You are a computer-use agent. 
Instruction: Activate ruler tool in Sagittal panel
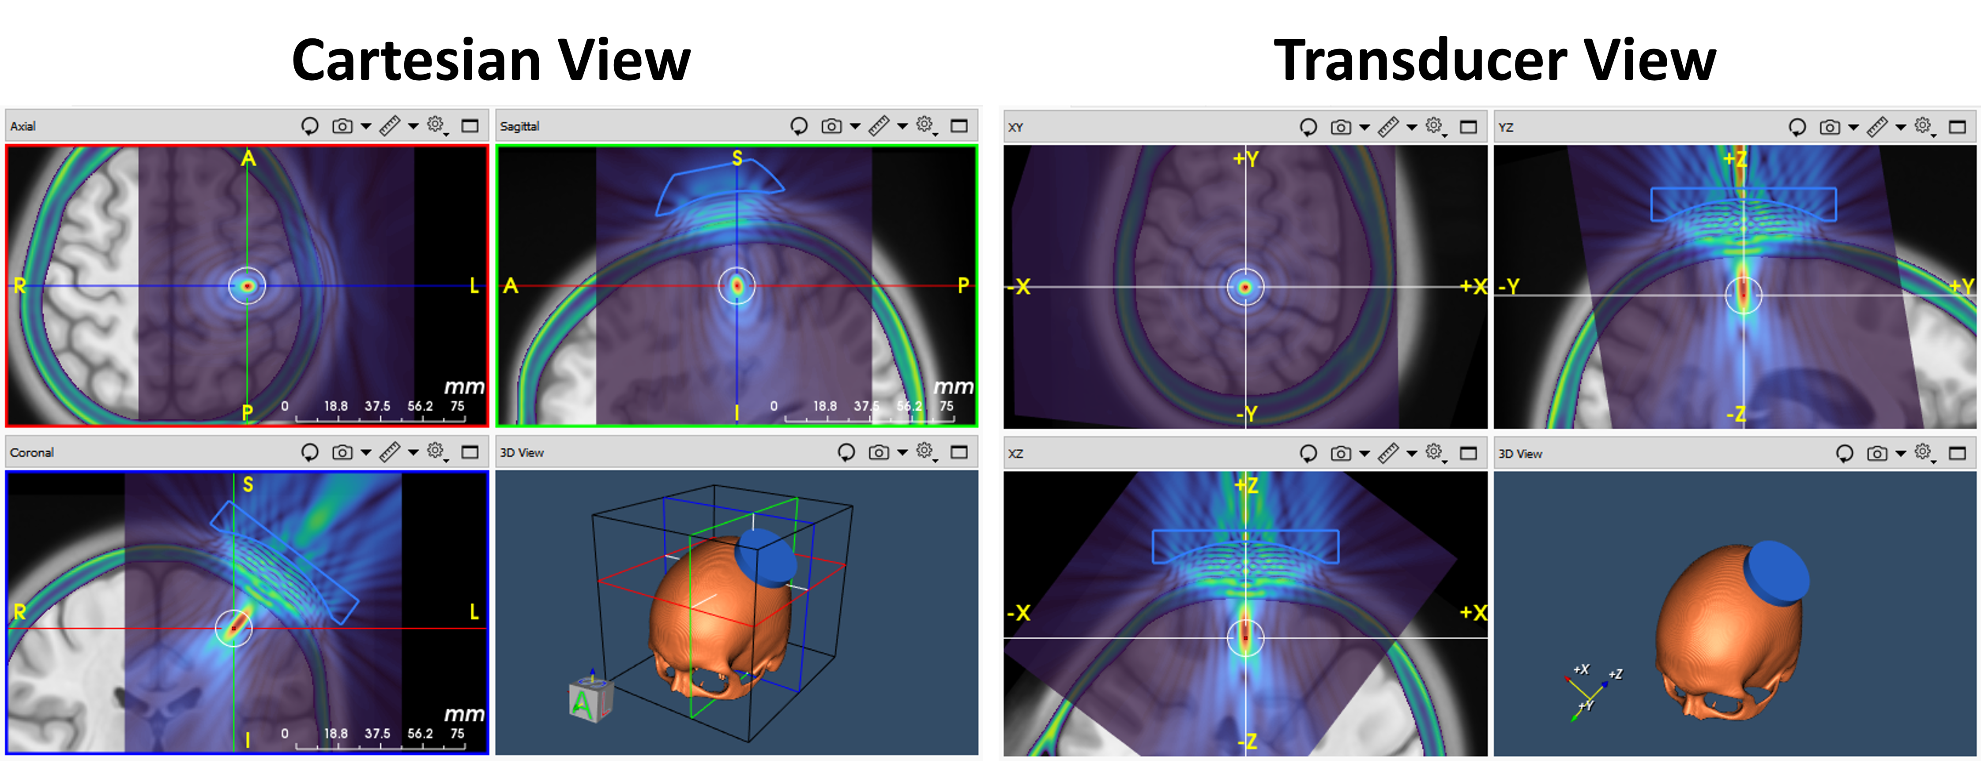pos(879,126)
